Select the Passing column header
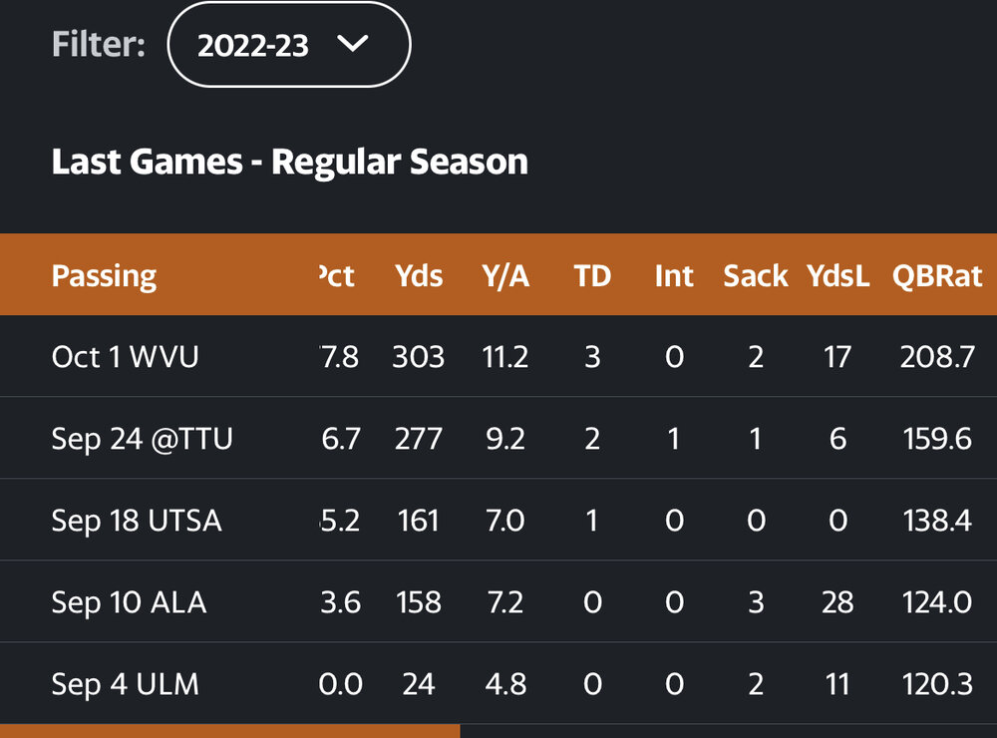 [x=104, y=275]
